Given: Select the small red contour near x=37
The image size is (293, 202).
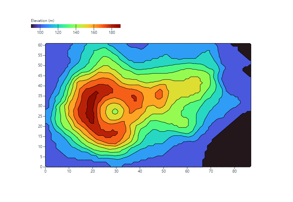Looking at the screenshot, I should (x=134, y=98).
